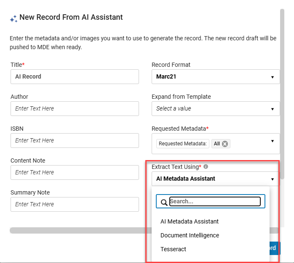Viewport: 294px width, 263px height.
Task: Click the vertical scrollbar on the right
Action: coord(282,84)
